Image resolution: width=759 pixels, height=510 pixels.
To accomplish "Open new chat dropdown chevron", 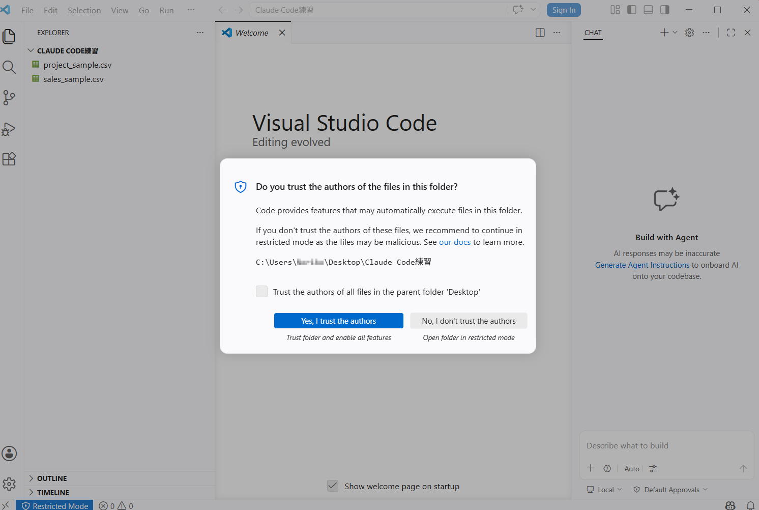I will tap(675, 33).
